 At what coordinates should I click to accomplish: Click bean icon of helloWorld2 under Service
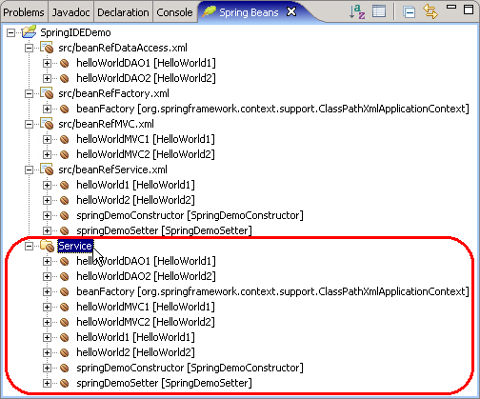(65, 352)
